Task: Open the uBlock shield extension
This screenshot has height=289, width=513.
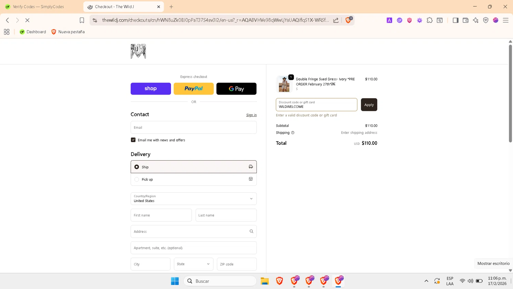Action: [x=409, y=20]
